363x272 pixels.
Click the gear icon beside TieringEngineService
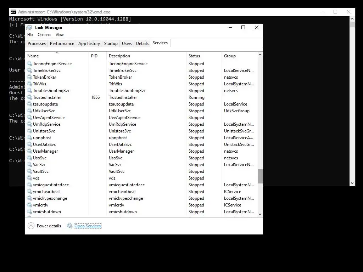[x=29, y=63]
